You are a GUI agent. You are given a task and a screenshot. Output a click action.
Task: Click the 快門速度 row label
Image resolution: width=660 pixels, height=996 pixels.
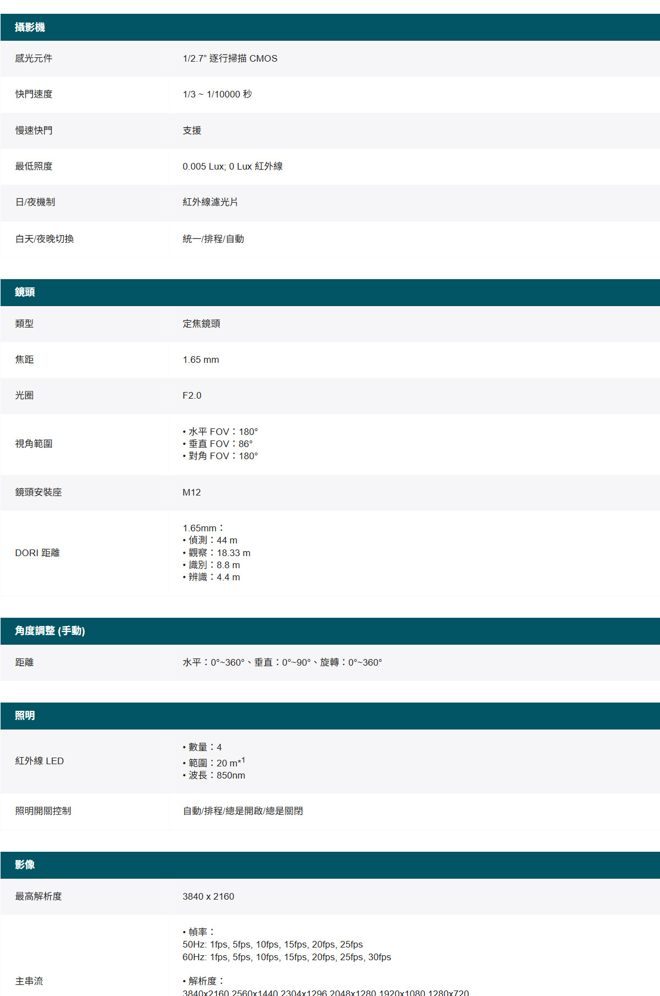(x=34, y=94)
